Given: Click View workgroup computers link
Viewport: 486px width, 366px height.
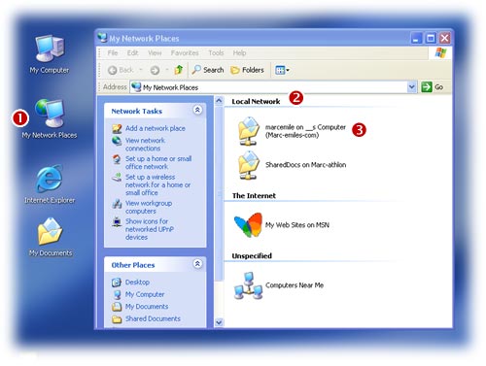Looking at the screenshot, I should [x=149, y=207].
